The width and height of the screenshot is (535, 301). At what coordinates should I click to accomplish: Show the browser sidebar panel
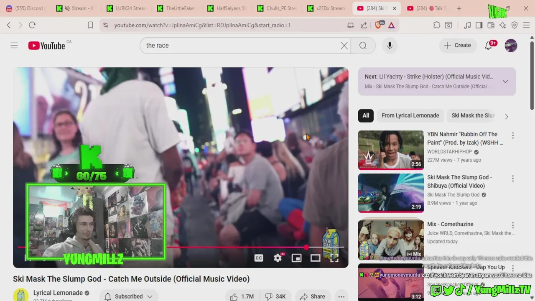pos(479,25)
